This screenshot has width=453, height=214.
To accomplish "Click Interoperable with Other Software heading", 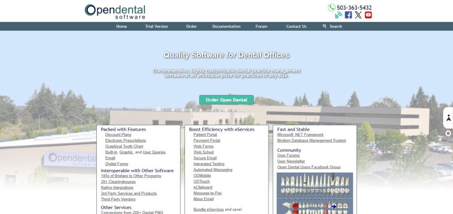I will pos(137,171).
